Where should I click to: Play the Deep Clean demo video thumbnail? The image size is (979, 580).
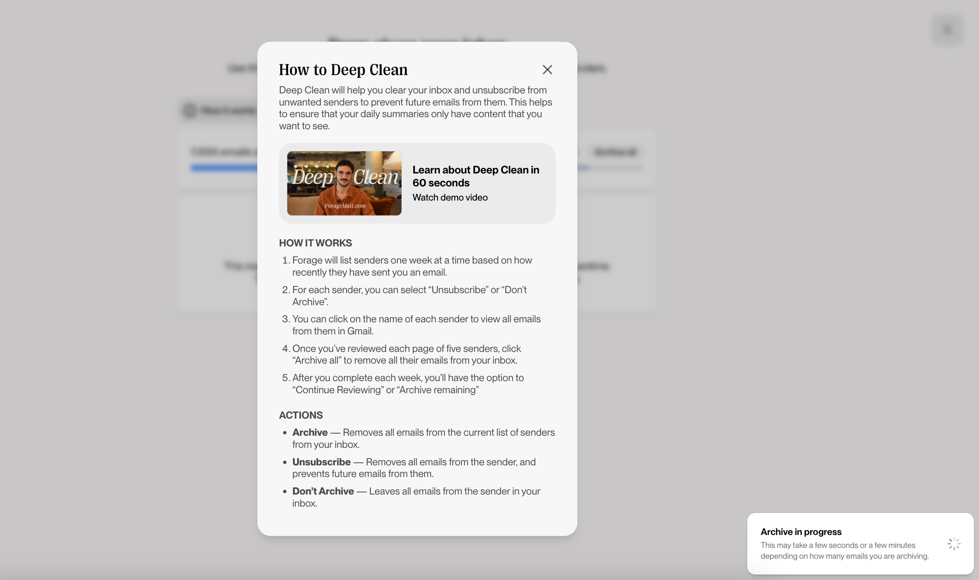click(x=344, y=183)
